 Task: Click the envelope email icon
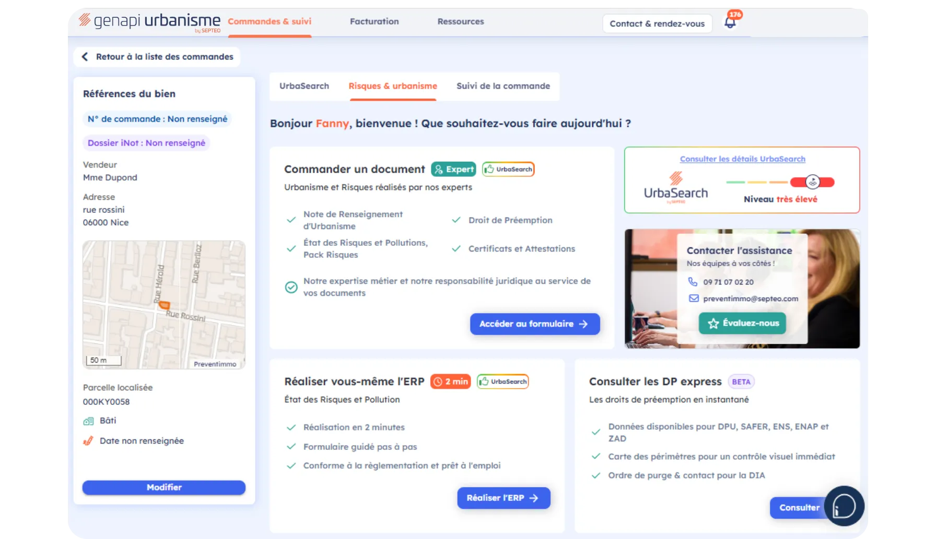(x=694, y=298)
